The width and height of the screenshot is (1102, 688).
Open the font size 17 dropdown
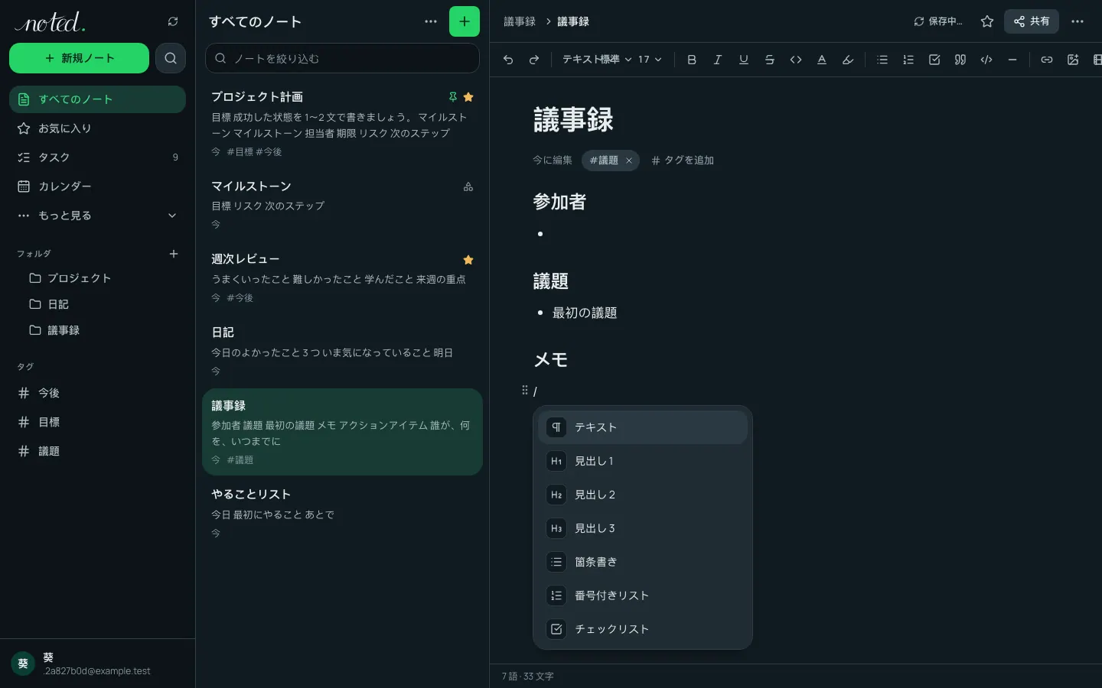[650, 60]
